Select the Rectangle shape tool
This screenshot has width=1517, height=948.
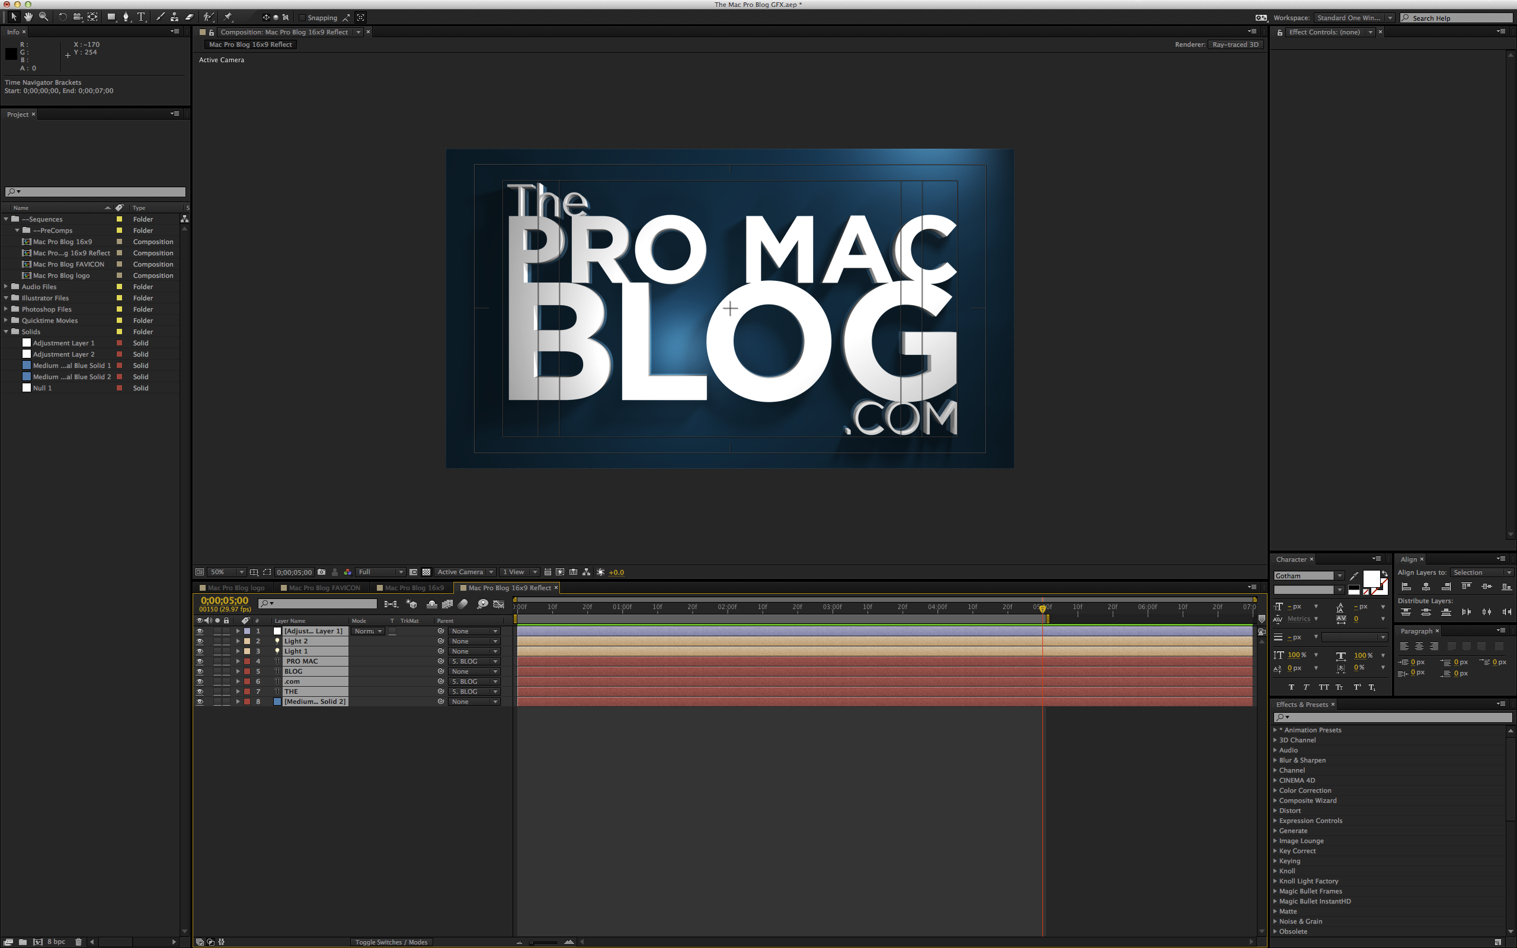tap(111, 17)
